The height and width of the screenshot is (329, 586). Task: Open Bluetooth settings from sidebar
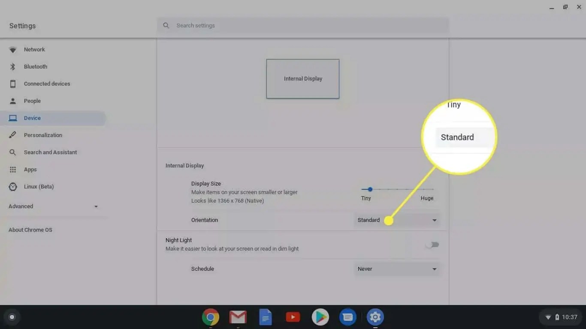point(35,66)
